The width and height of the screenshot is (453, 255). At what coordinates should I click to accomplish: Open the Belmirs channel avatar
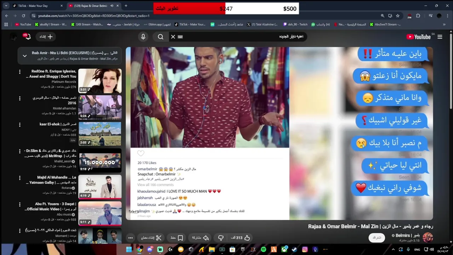click(x=428, y=237)
